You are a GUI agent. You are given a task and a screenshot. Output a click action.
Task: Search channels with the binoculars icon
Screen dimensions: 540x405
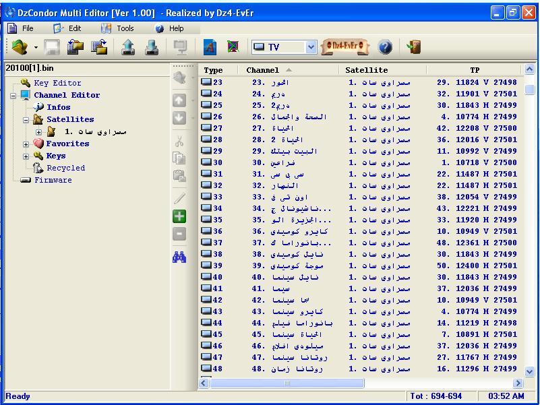(179, 257)
